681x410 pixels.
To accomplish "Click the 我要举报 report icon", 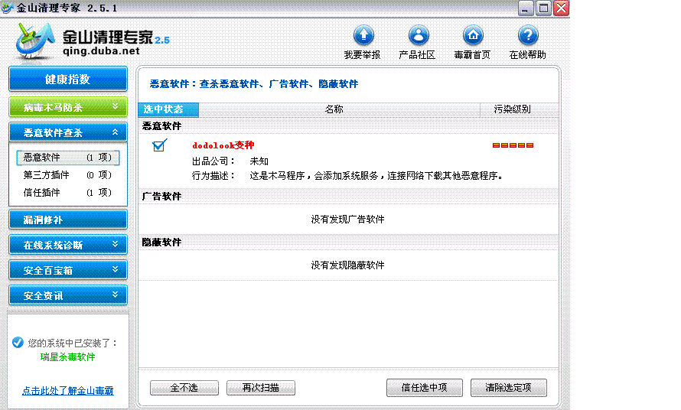I will (x=363, y=35).
